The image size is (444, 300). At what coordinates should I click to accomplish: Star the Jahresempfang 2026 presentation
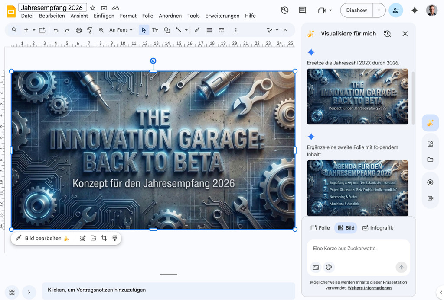[92, 8]
